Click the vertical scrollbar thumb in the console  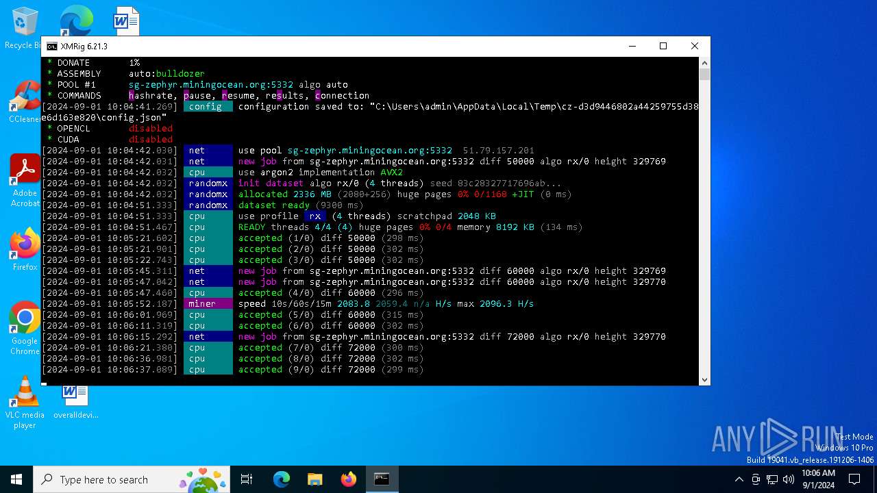pos(704,75)
